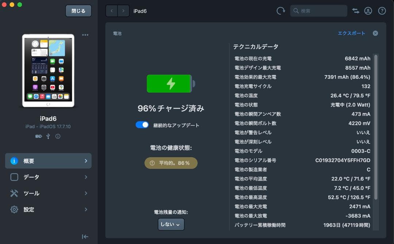394x244 pixels.
Task: Click the 電池充電サイクル row label
Action: [x=253, y=86]
